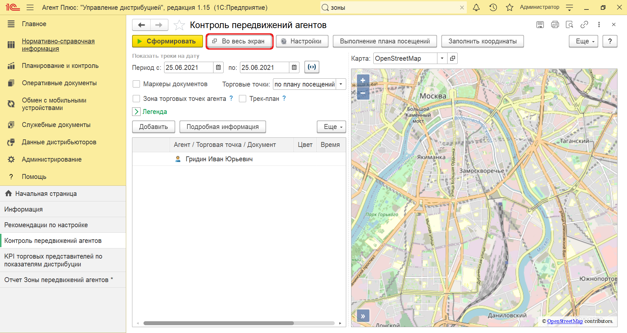Click help ? next to Зона торговых точек
Image resolution: width=627 pixels, height=333 pixels.
coord(231,98)
